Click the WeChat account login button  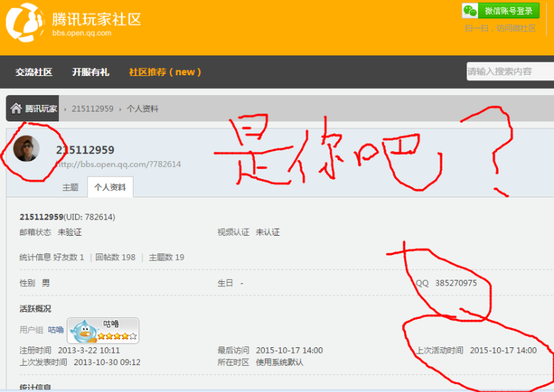click(x=501, y=11)
